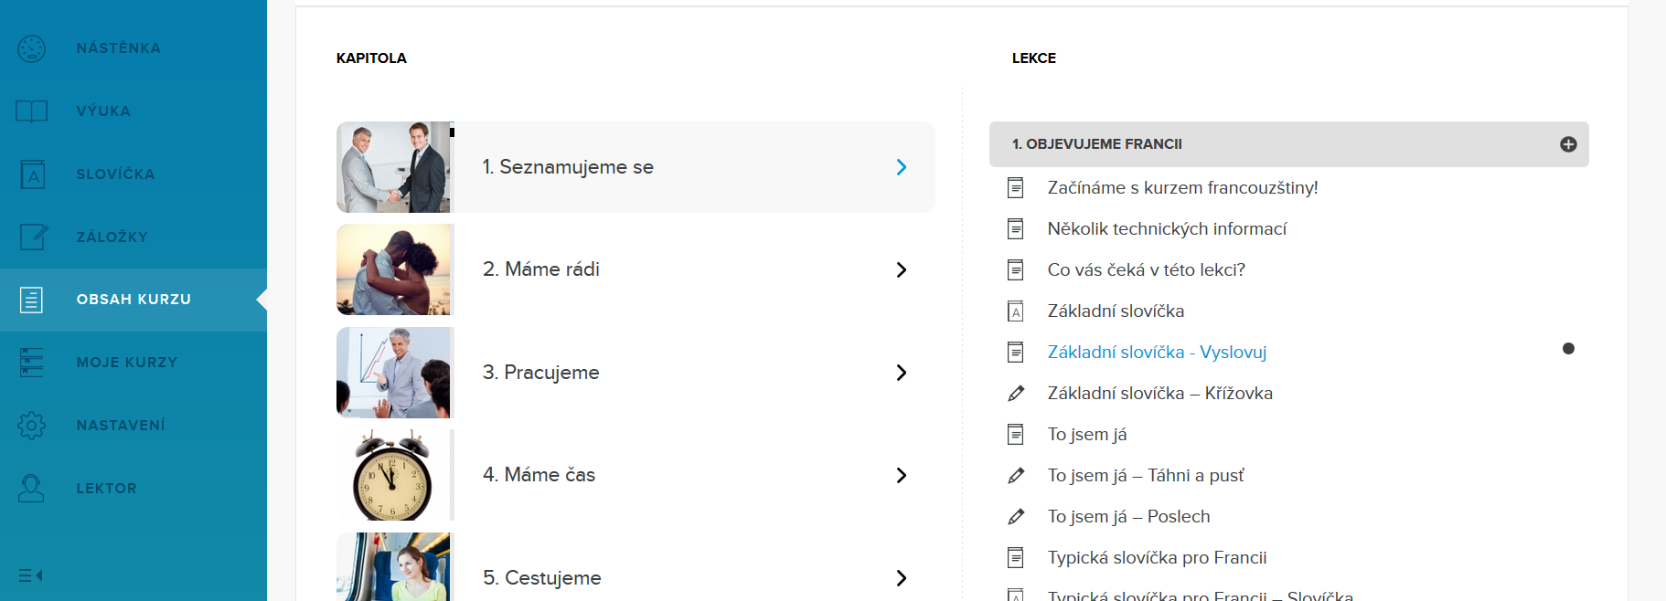
Task: Click the blue arrow of Seznamujeme se
Action: (x=901, y=167)
